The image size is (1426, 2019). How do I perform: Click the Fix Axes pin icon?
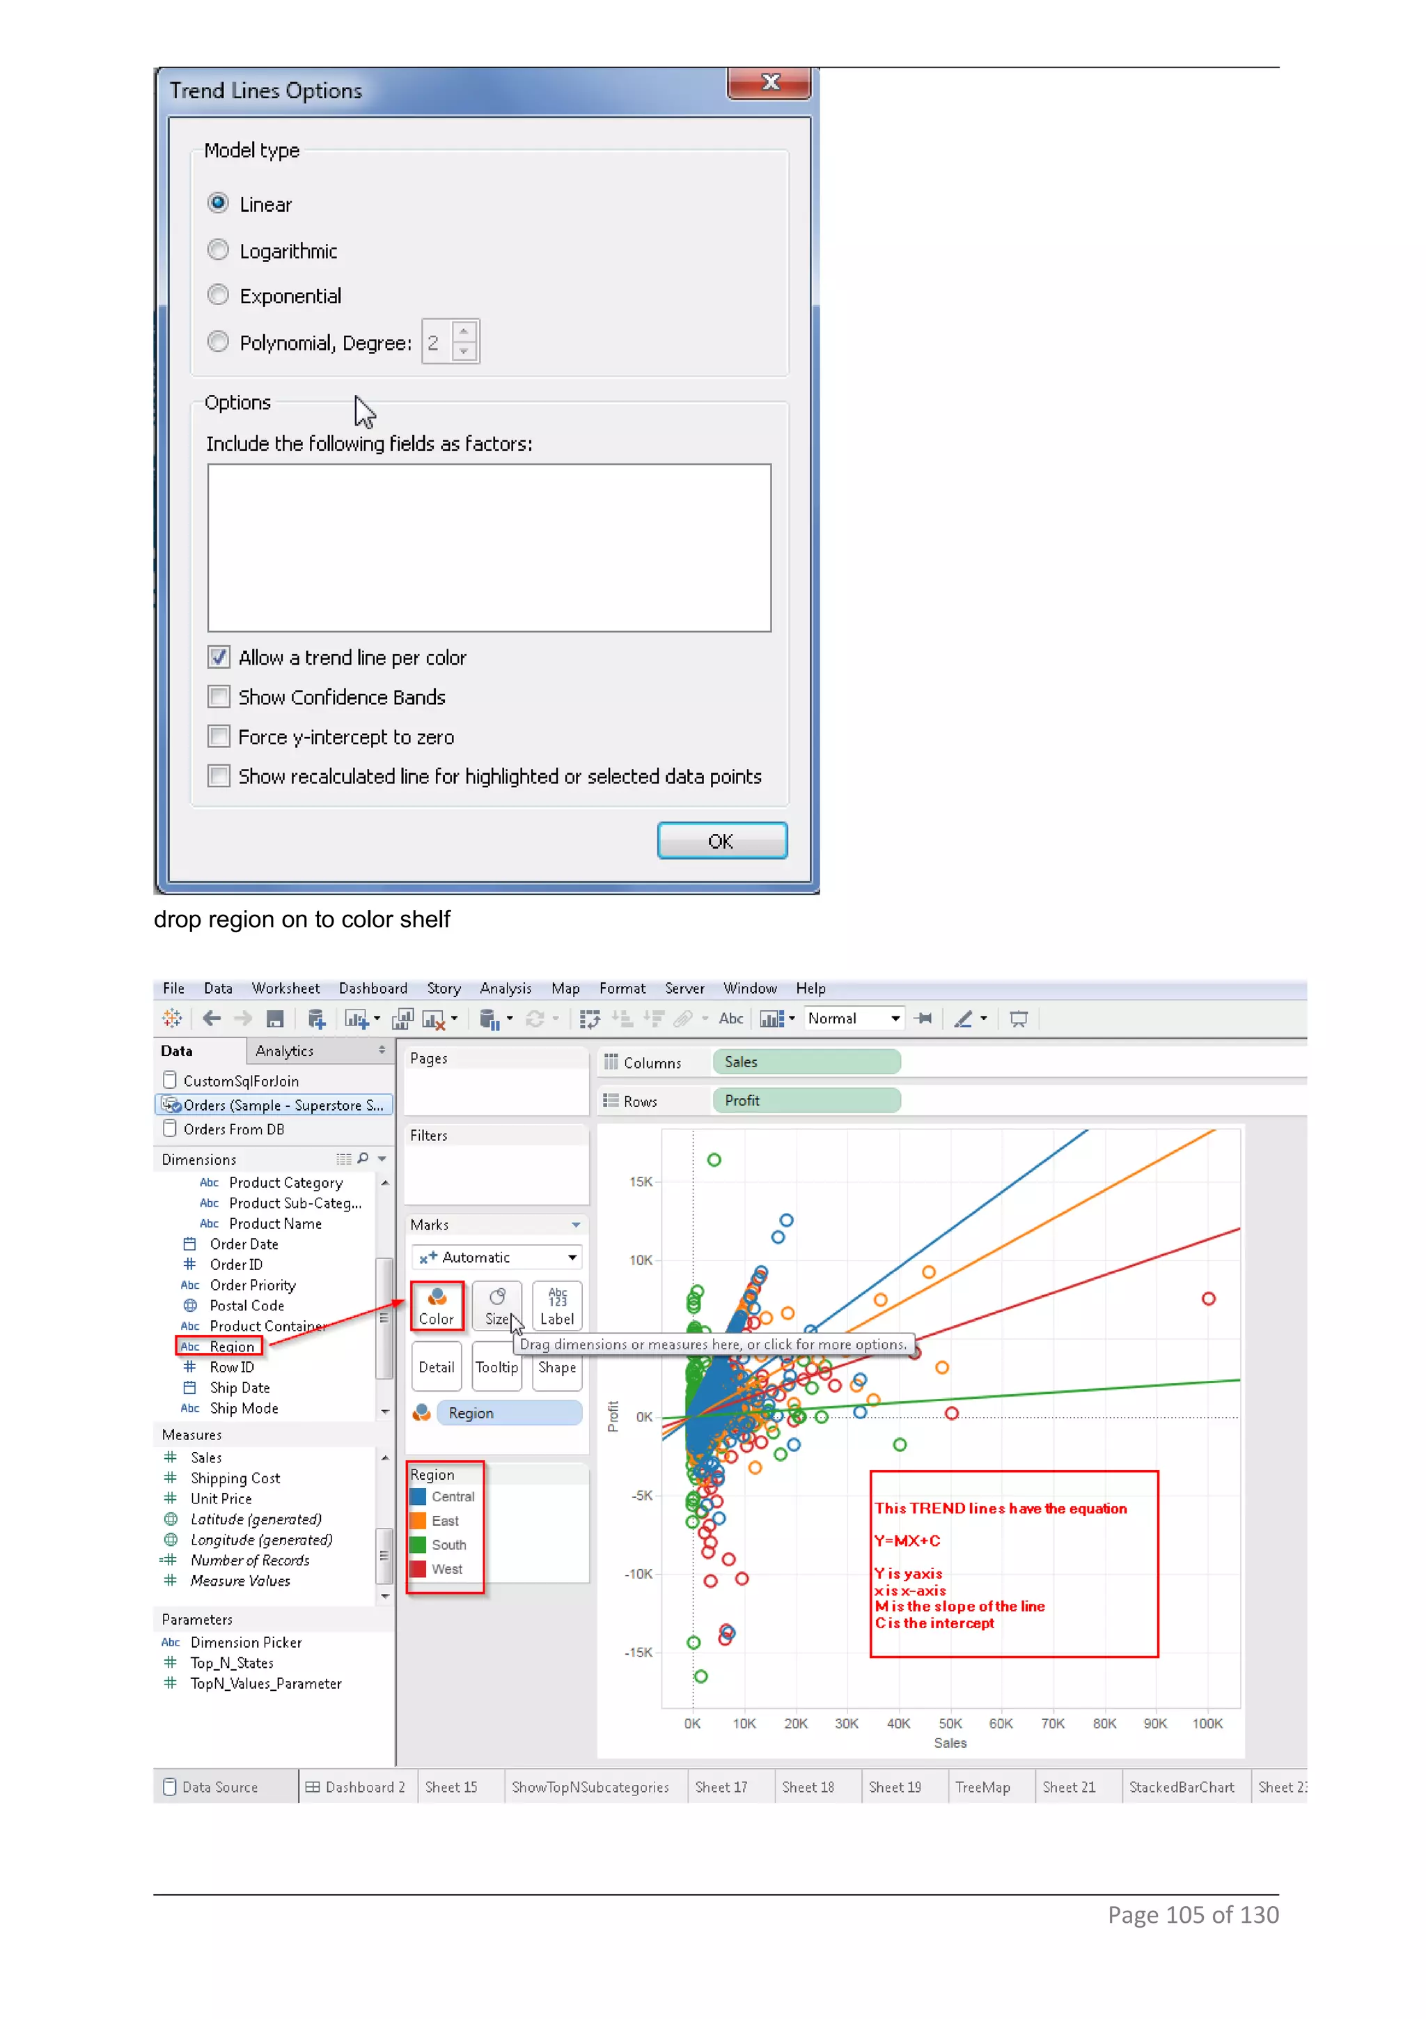(x=923, y=1019)
